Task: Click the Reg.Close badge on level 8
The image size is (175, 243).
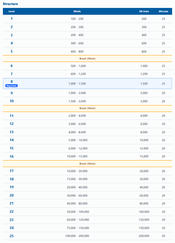Action: [12, 86]
